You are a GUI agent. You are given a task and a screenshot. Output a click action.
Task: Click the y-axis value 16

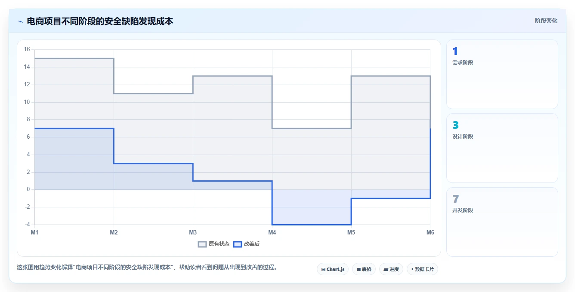click(x=27, y=49)
